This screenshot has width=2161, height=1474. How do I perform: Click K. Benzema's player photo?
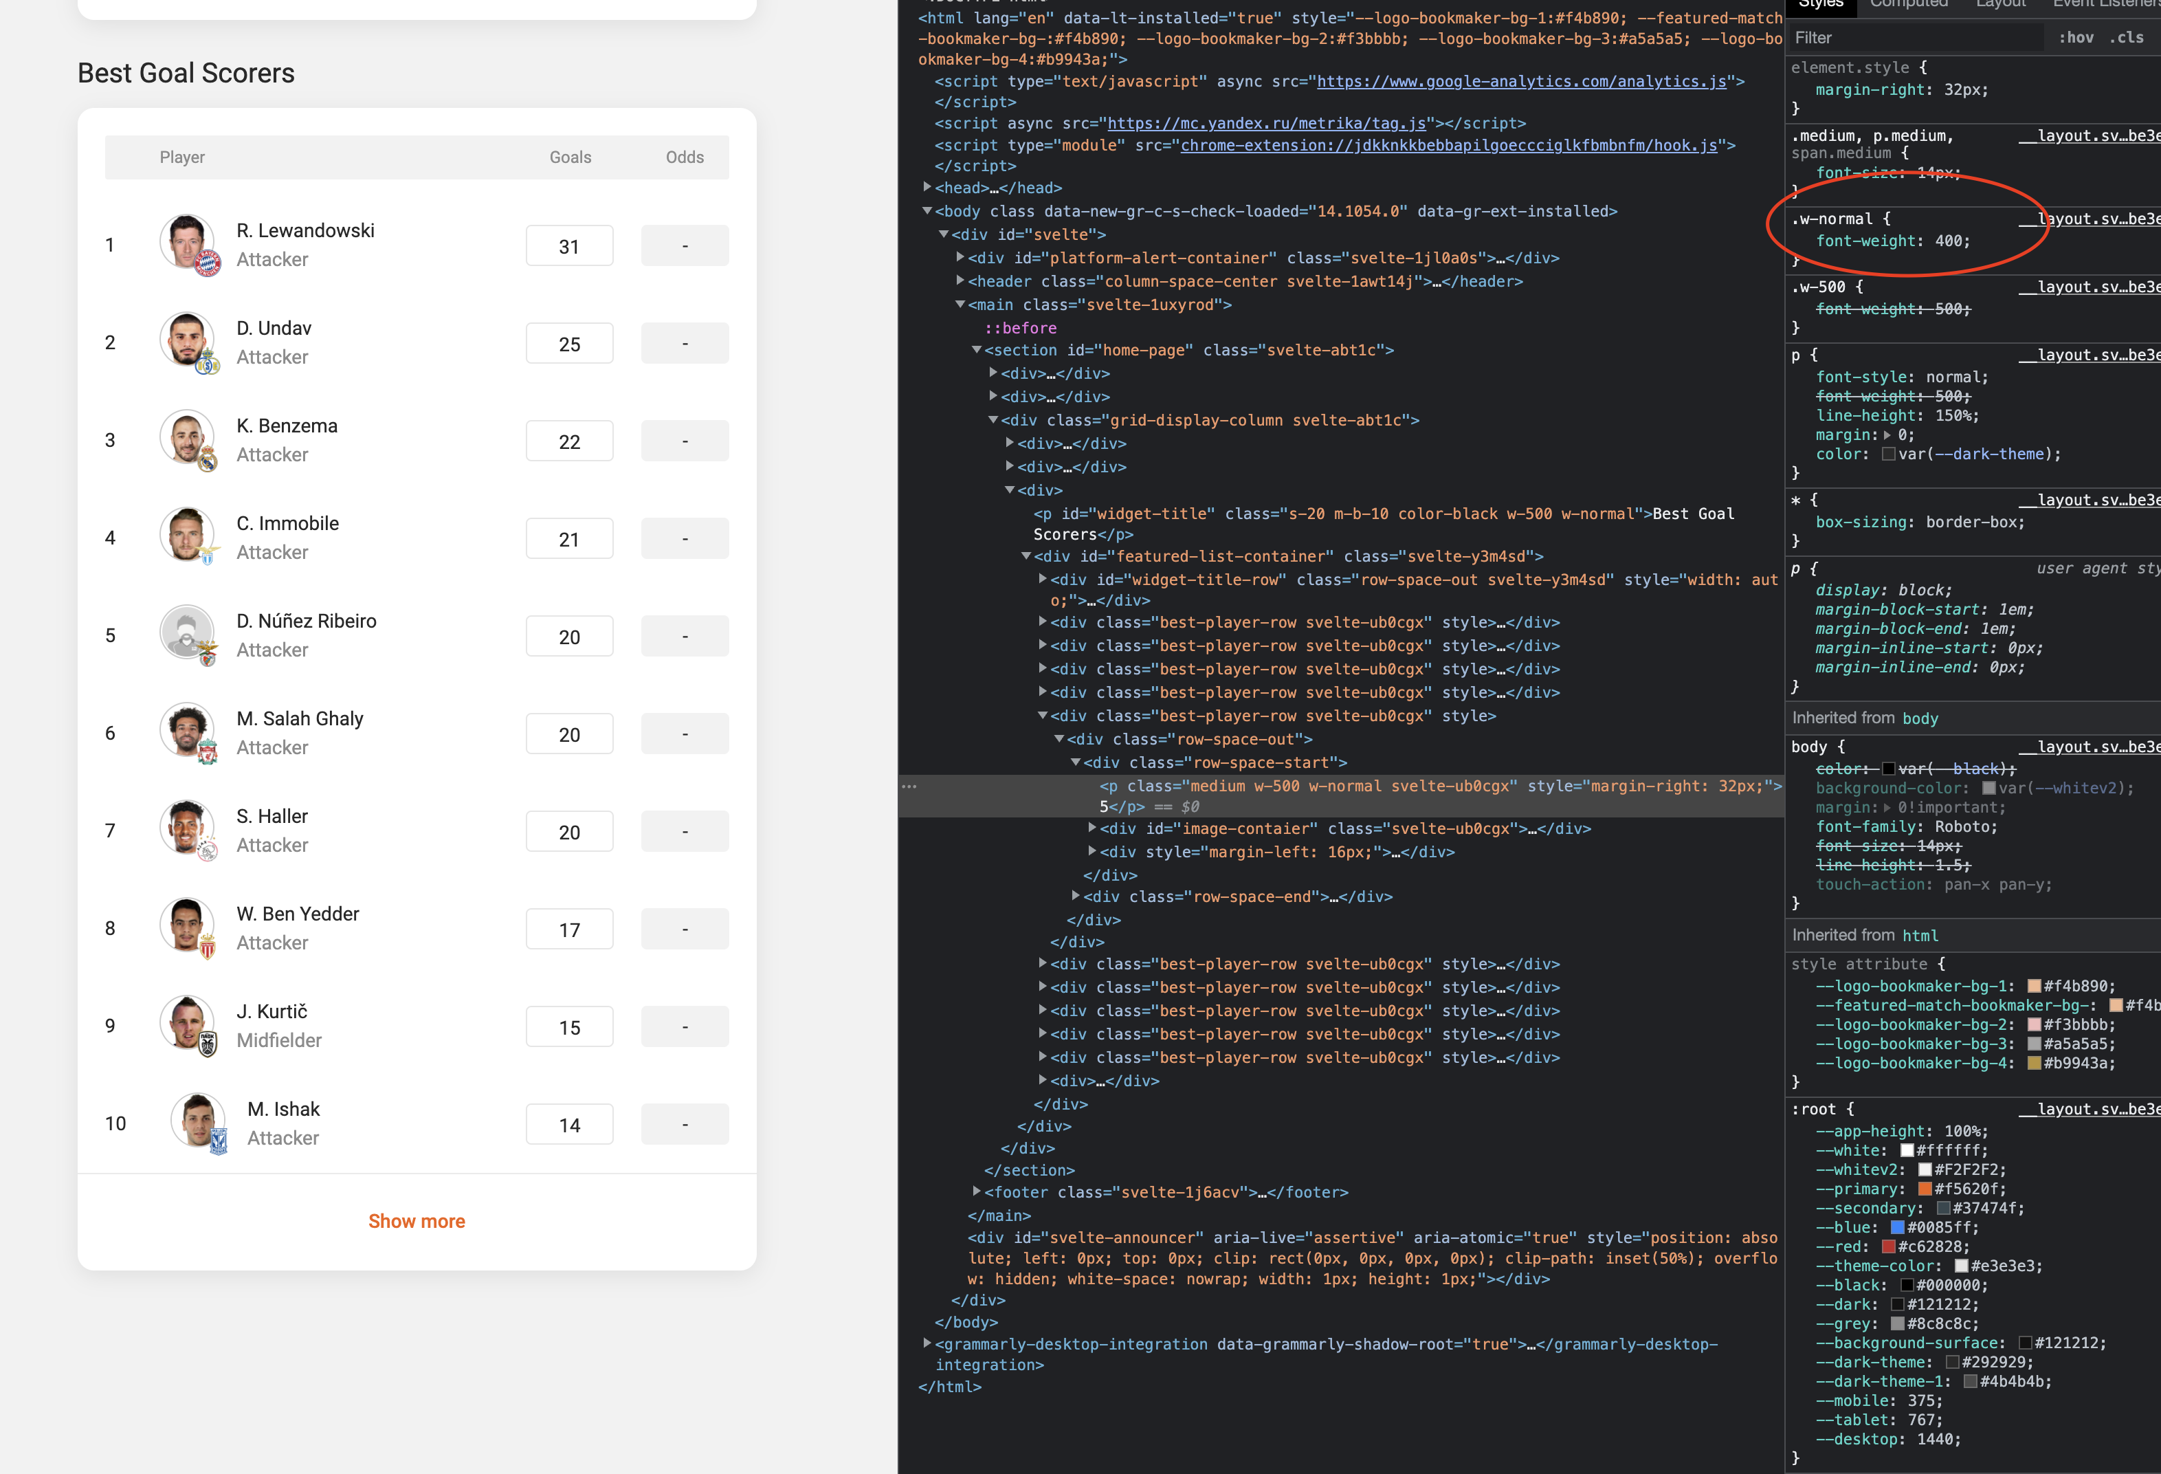(x=187, y=437)
